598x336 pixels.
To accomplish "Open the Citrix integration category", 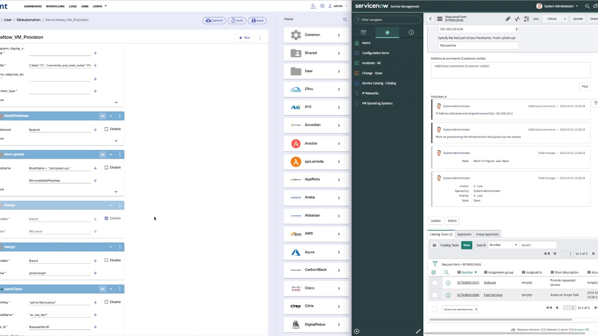I will tap(316, 306).
